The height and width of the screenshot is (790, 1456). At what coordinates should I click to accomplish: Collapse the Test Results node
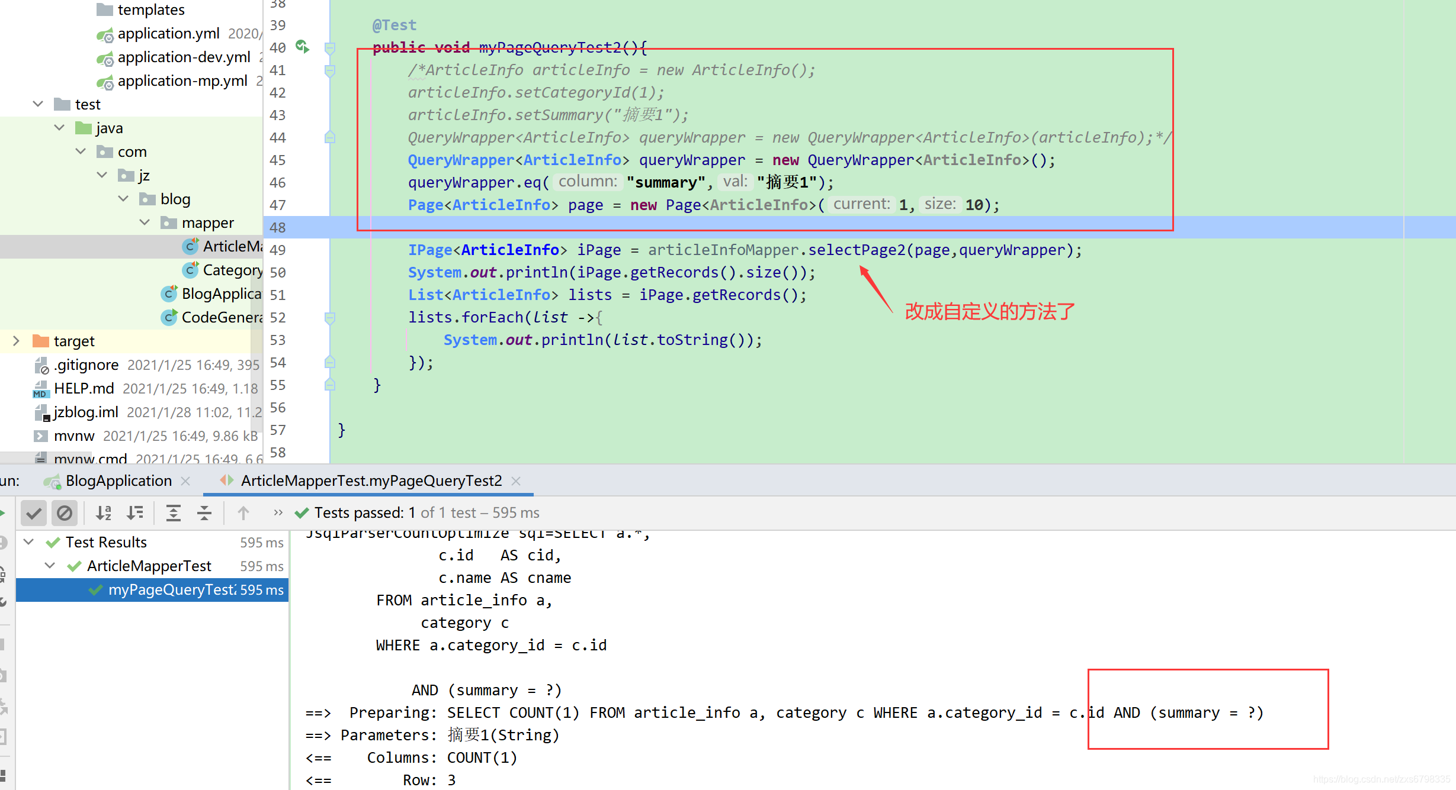[28, 542]
